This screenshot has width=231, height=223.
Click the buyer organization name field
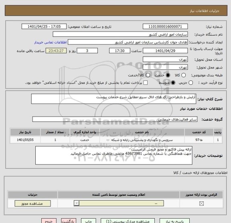120,34
